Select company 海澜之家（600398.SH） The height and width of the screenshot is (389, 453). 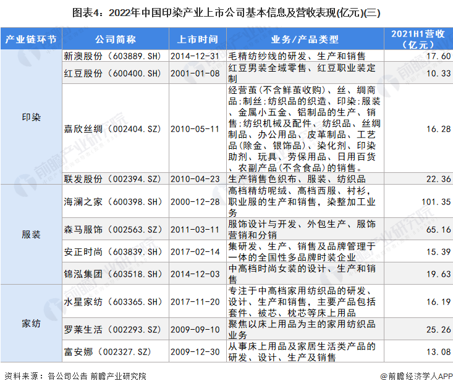[x=112, y=202]
